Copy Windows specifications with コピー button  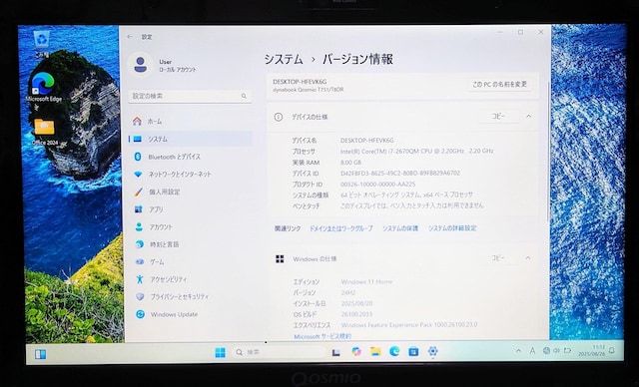click(x=497, y=258)
